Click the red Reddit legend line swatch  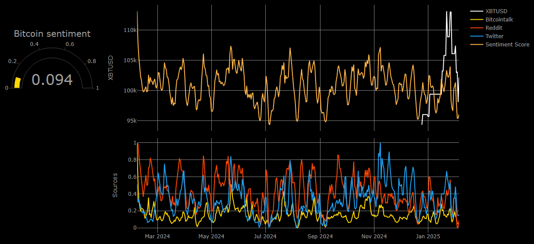click(x=477, y=28)
